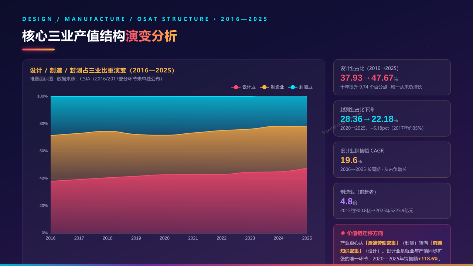Click x-axis tick label 2017

[79, 238]
